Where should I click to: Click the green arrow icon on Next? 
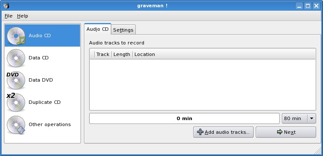[280, 132]
